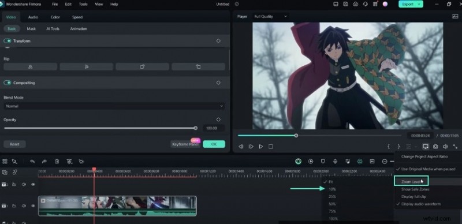The width and height of the screenshot is (462, 224).
Task: Click the AI copilot face icon
Action: (299, 161)
